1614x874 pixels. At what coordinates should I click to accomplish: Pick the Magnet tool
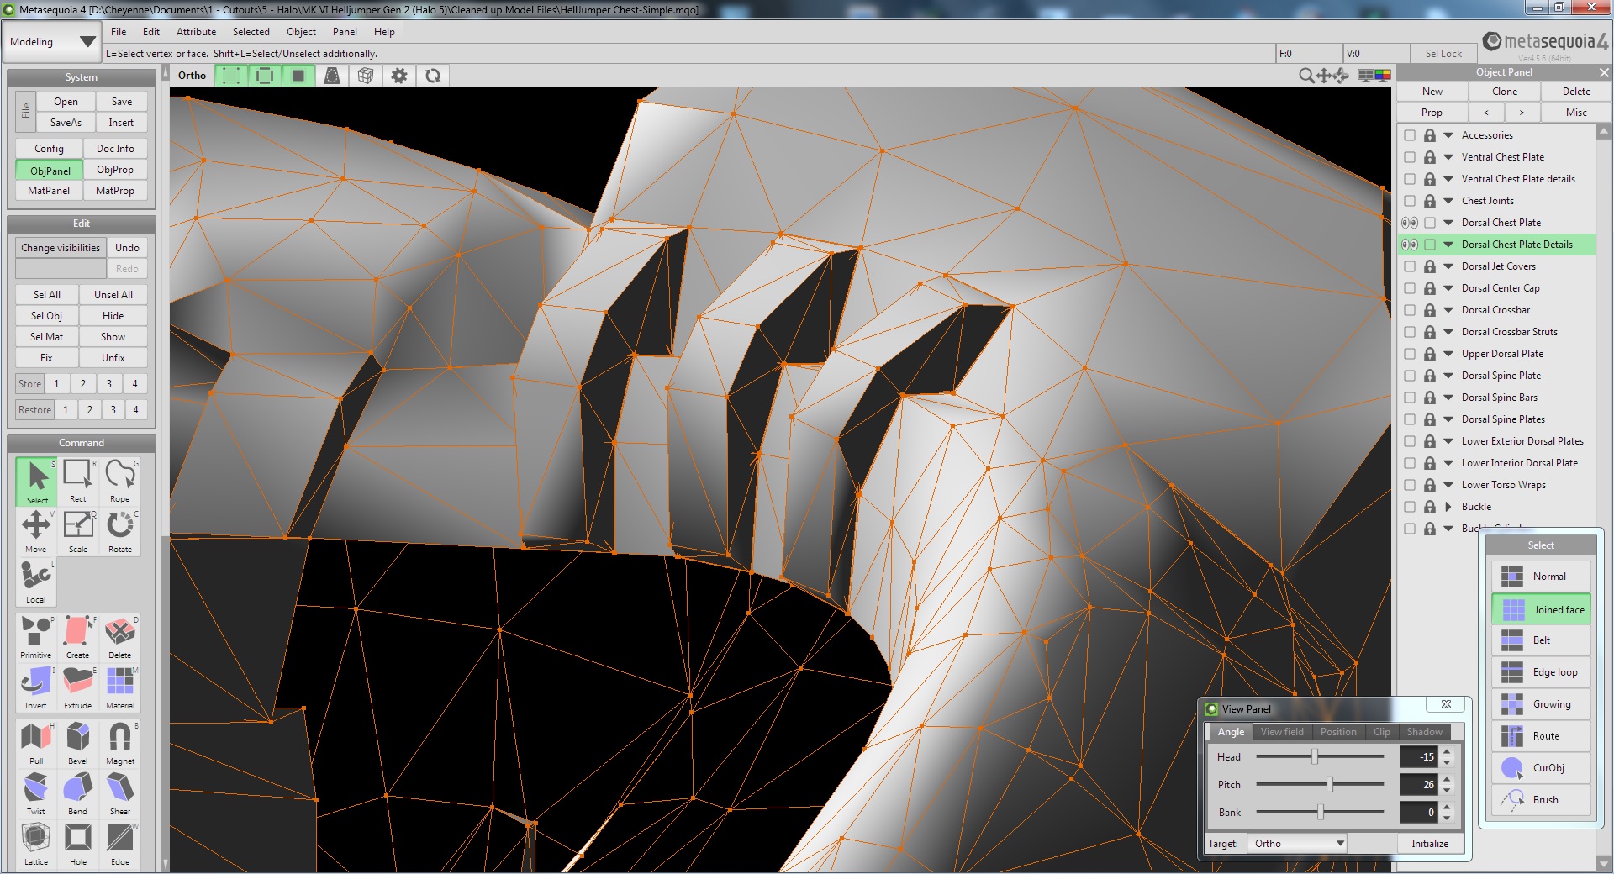[x=120, y=743]
